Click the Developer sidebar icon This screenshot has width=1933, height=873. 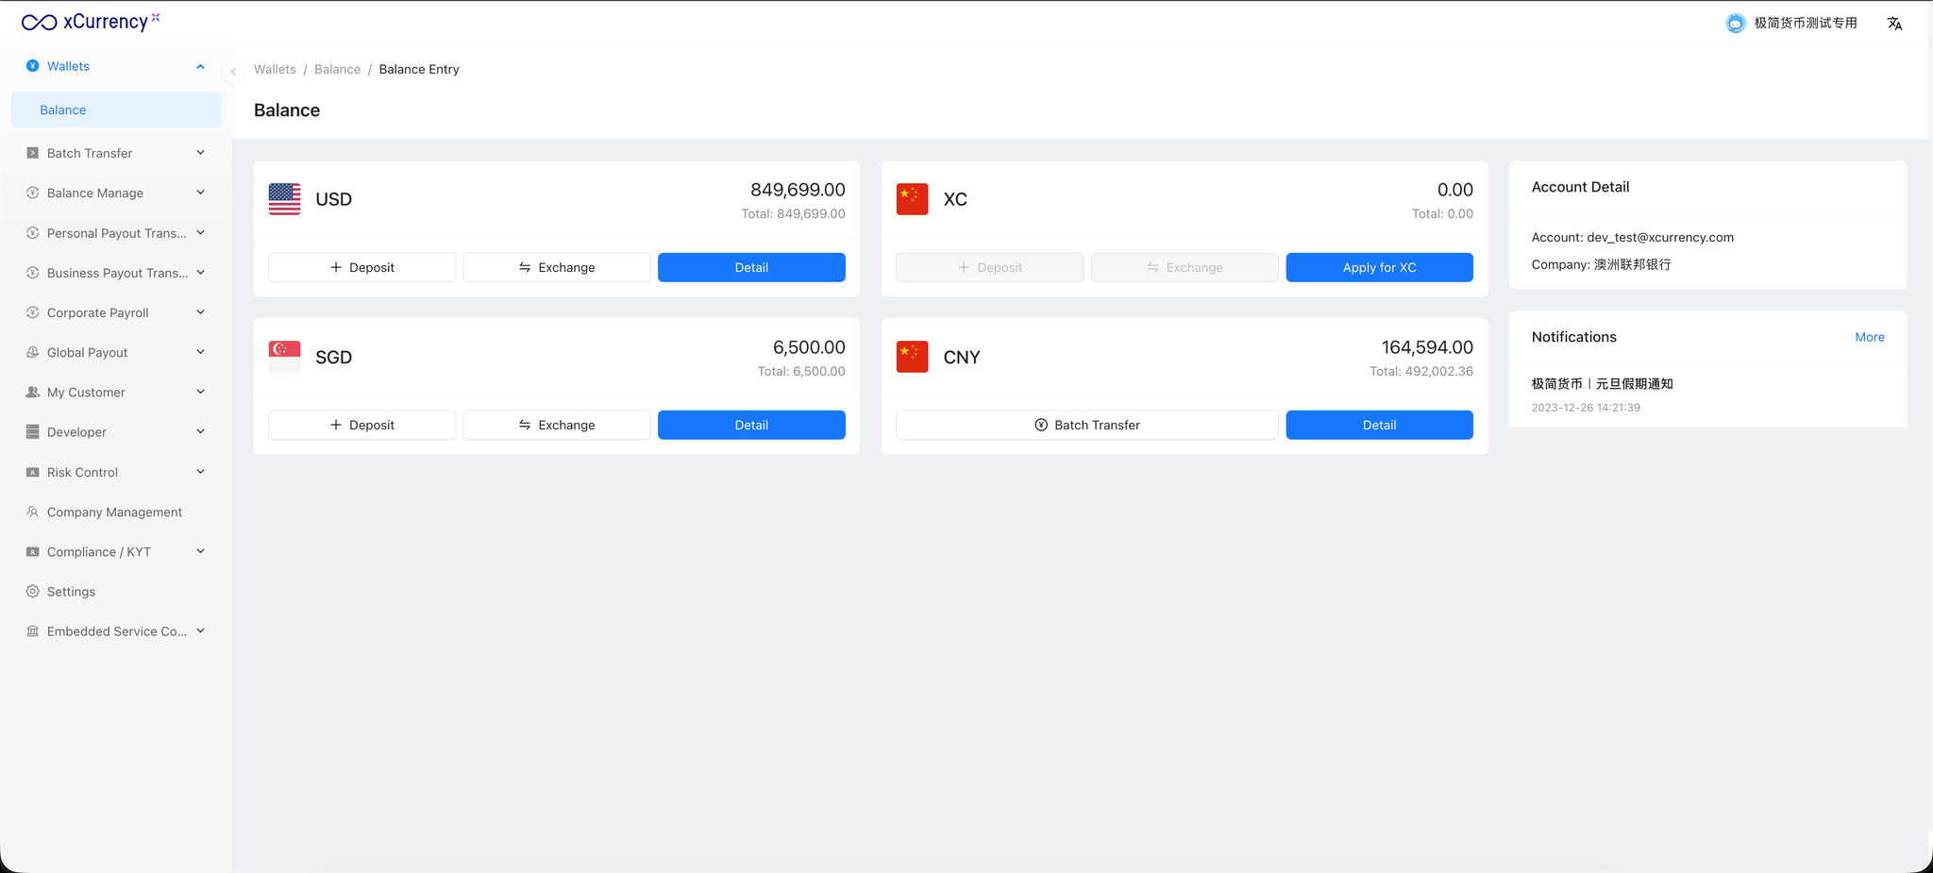[32, 432]
